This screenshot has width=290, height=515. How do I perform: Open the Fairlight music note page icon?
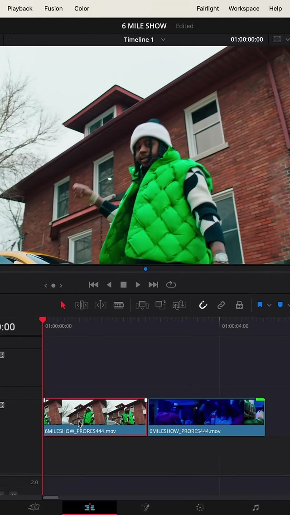(256, 508)
